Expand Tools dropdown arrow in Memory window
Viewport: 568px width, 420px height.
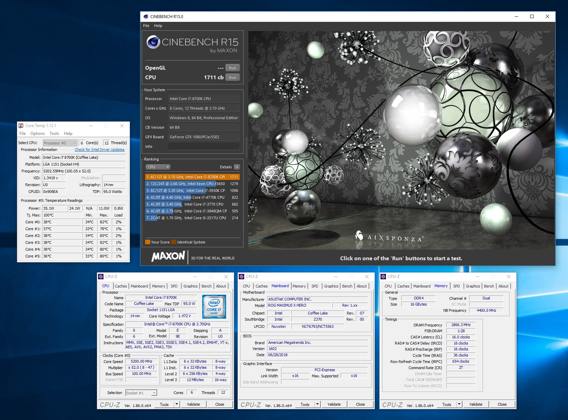[x=459, y=404]
